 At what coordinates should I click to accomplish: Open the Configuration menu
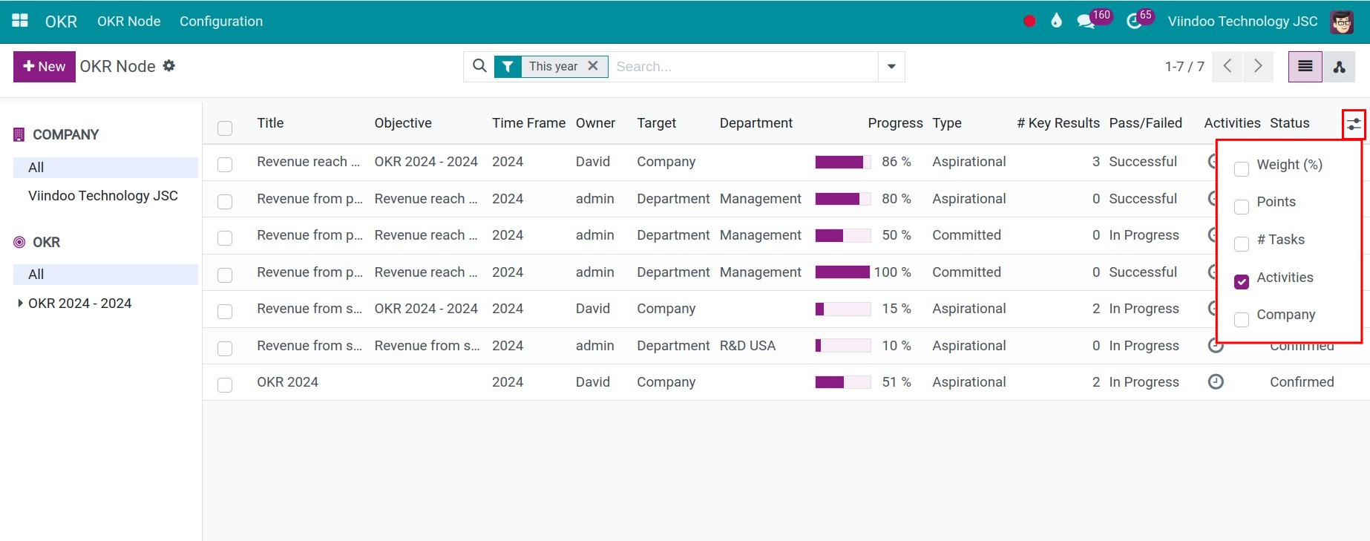(x=221, y=22)
